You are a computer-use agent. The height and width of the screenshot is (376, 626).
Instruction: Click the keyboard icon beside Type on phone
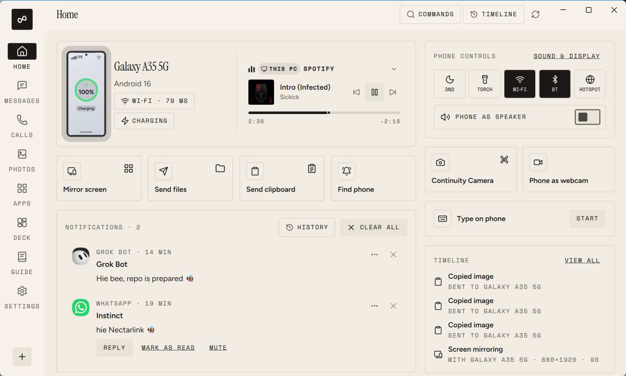(443, 219)
